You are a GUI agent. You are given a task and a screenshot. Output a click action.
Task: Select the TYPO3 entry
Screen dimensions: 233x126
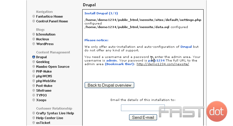click(x=41, y=95)
